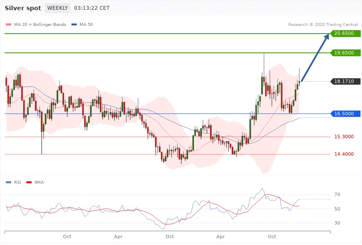Click the WEEKLY timeframe label
The width and height of the screenshot is (362, 245).
pyautogui.click(x=57, y=8)
